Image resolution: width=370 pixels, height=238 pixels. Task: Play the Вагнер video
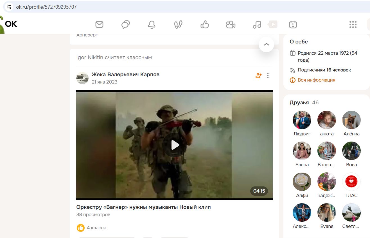174,145
